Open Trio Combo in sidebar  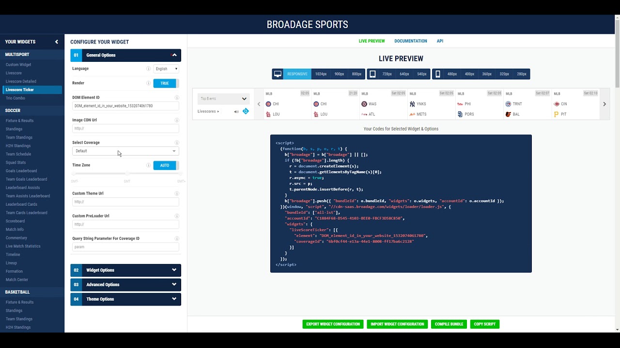pos(15,98)
